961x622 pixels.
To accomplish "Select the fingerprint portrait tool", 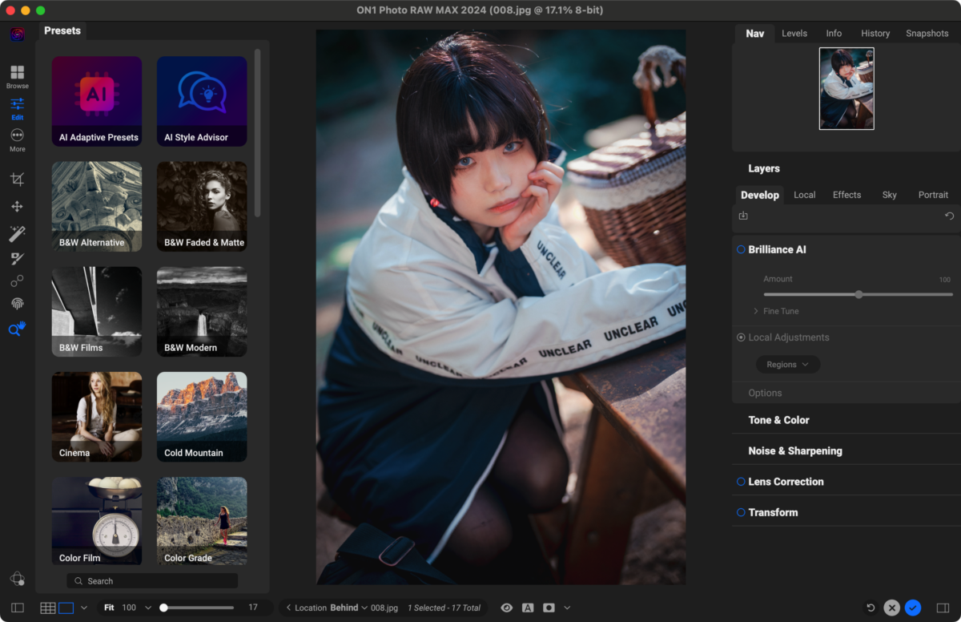I will (x=17, y=304).
